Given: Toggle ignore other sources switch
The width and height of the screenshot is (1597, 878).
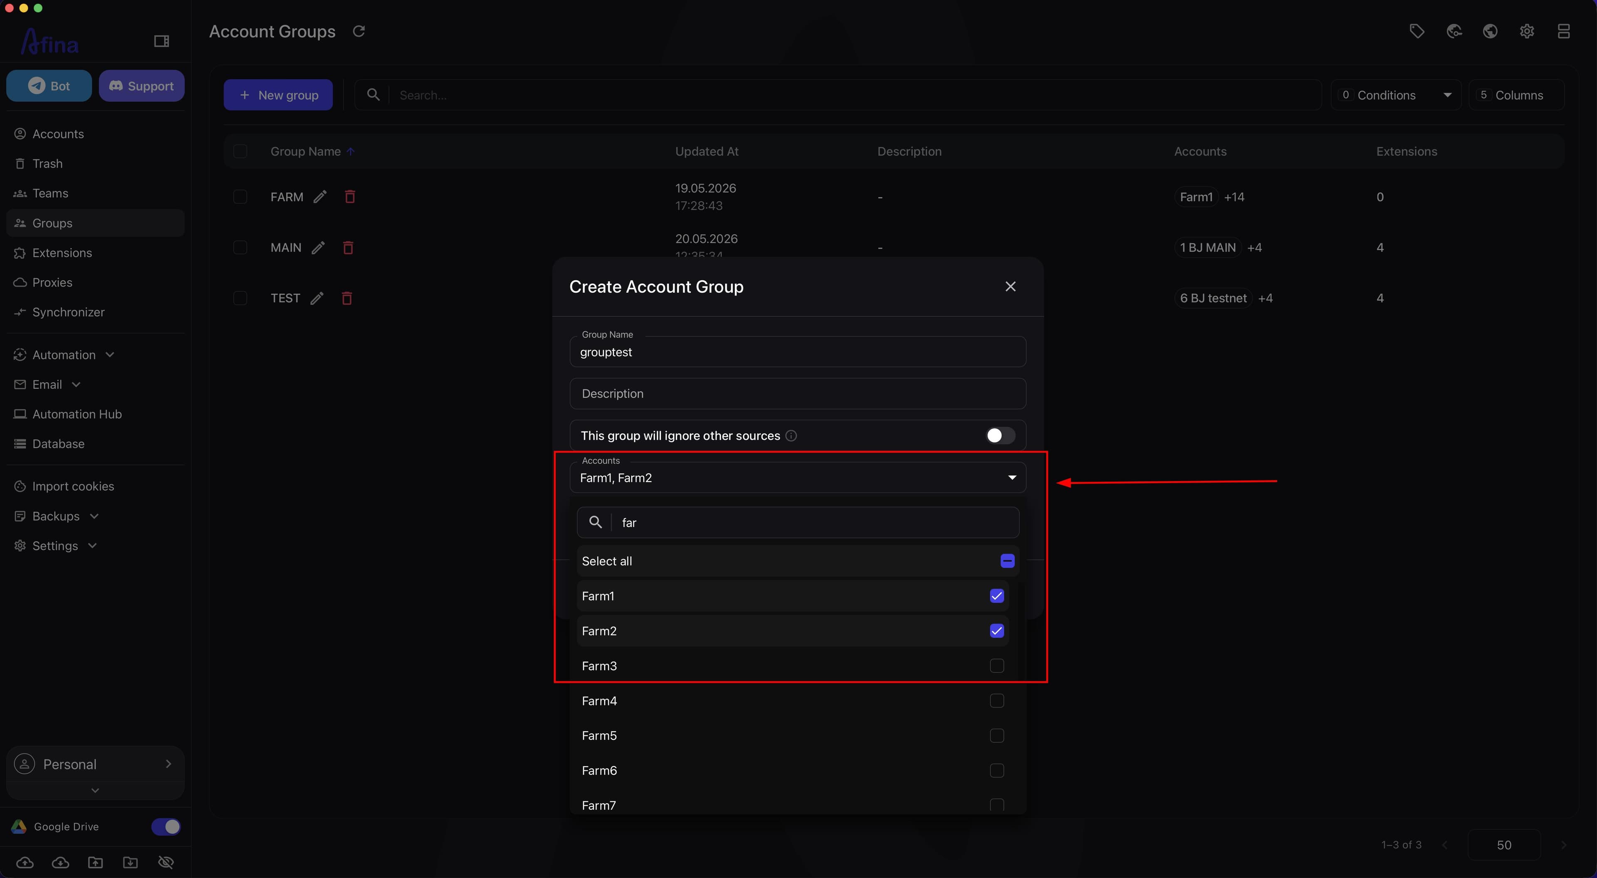Looking at the screenshot, I should [x=1000, y=436].
